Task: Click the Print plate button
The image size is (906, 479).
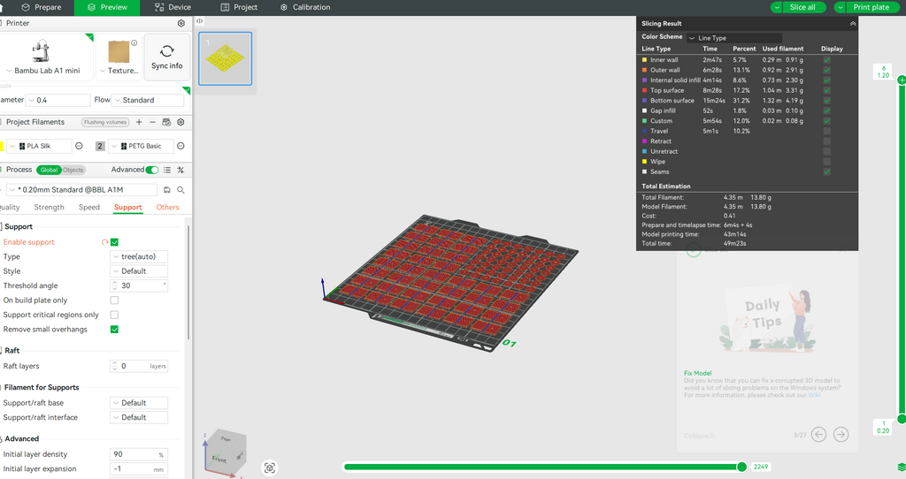Action: tap(865, 7)
